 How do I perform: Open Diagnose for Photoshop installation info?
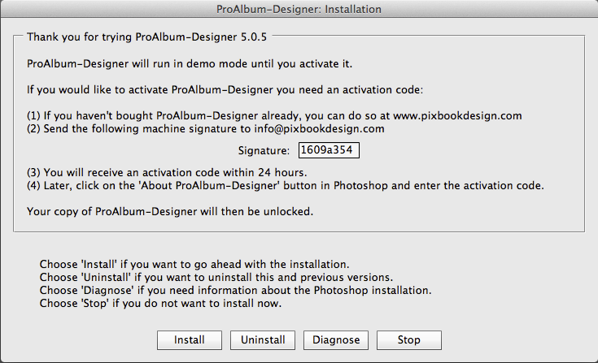pyautogui.click(x=336, y=339)
